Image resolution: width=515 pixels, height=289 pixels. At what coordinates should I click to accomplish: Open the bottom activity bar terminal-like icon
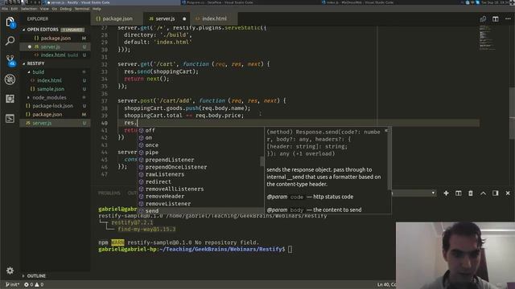(10, 118)
